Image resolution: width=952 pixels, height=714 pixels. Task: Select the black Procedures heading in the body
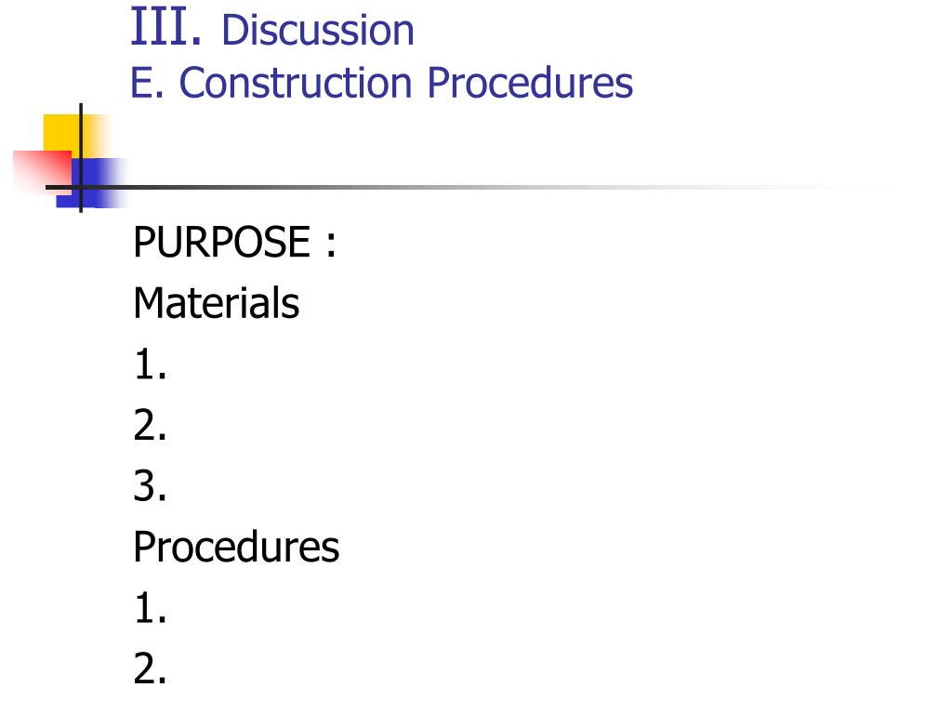(x=236, y=547)
